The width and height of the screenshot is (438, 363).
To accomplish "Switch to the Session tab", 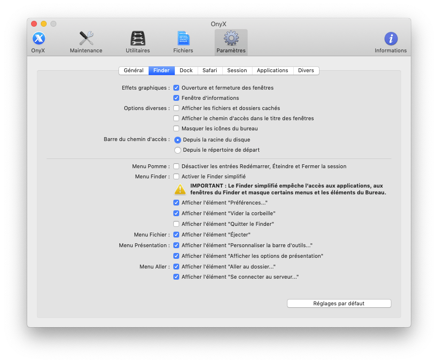I will tap(237, 71).
